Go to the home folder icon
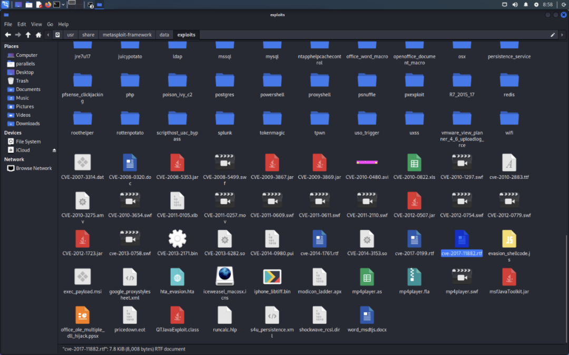The height and width of the screenshot is (355, 569). 38,35
